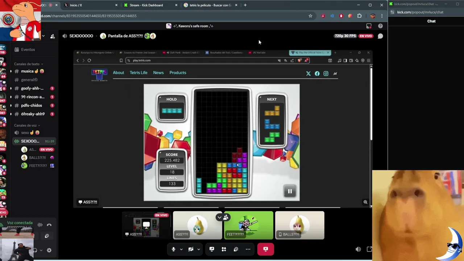Image resolution: width=464 pixels, height=261 pixels.
Task: Collapse Canales de voz category
Action: click(27, 125)
